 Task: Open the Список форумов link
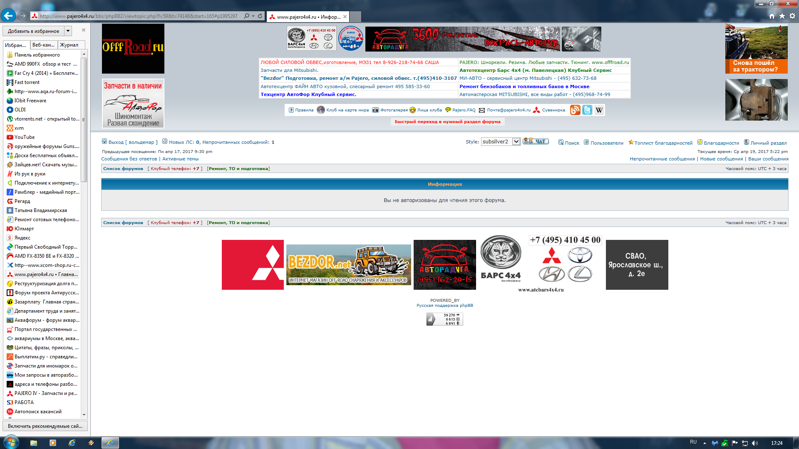coord(123,168)
